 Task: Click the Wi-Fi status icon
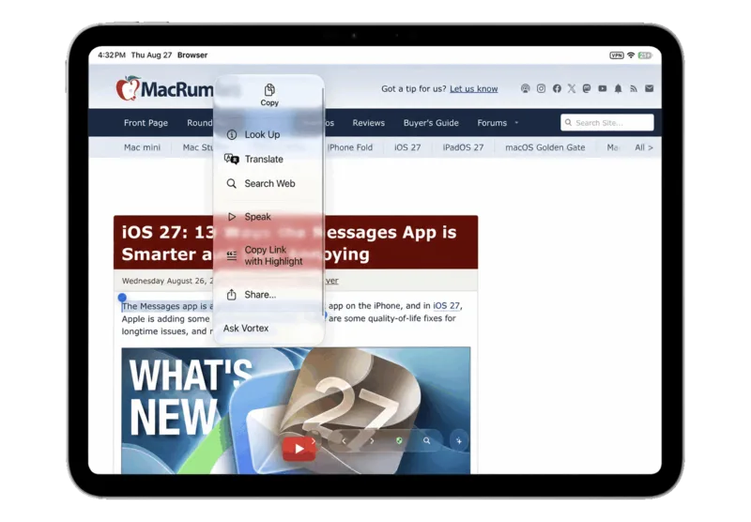[631, 55]
